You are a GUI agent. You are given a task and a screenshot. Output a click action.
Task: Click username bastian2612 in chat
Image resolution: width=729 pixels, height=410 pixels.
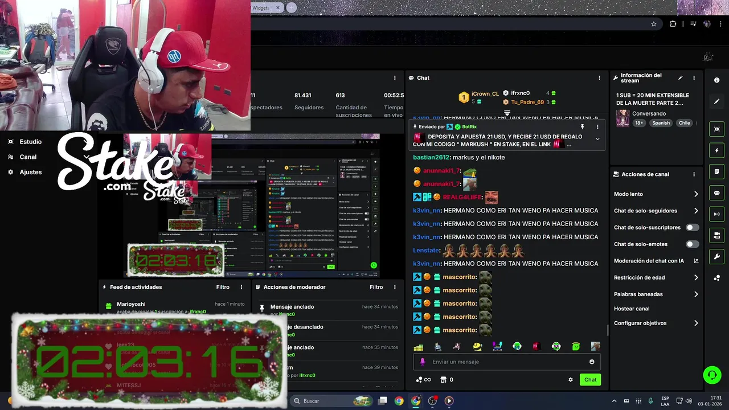coord(431,157)
